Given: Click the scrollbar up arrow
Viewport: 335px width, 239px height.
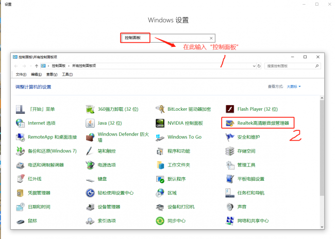Looking at the screenshot, I should (322, 98).
